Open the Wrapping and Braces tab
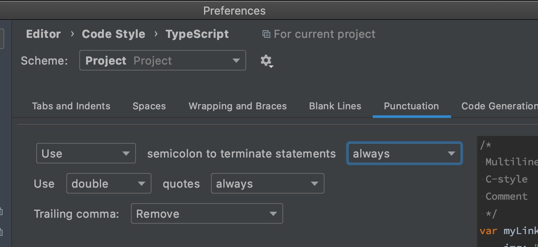This screenshot has height=247, width=538. coord(238,106)
